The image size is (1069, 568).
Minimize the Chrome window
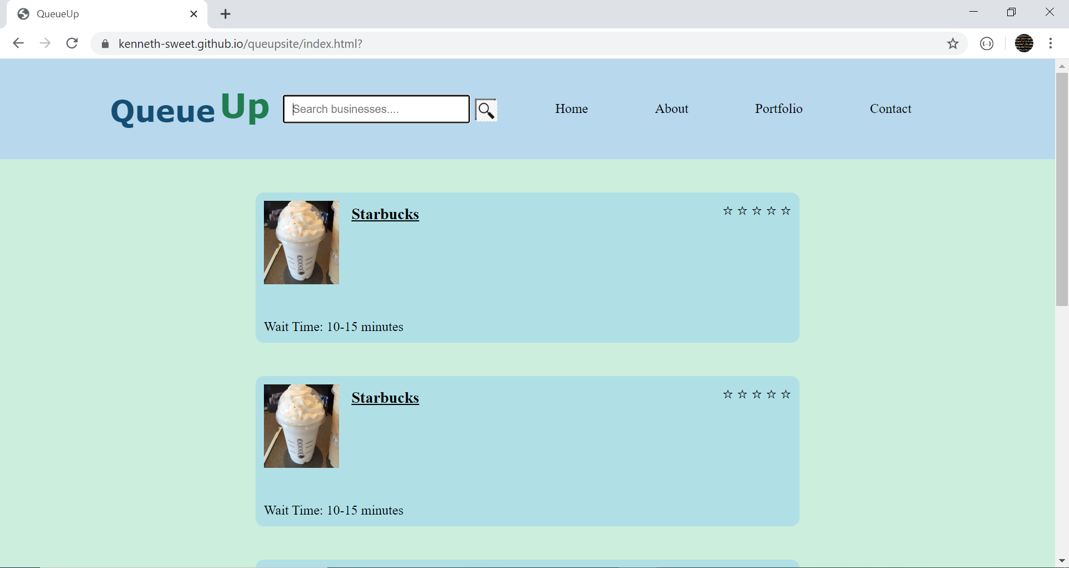click(x=973, y=12)
